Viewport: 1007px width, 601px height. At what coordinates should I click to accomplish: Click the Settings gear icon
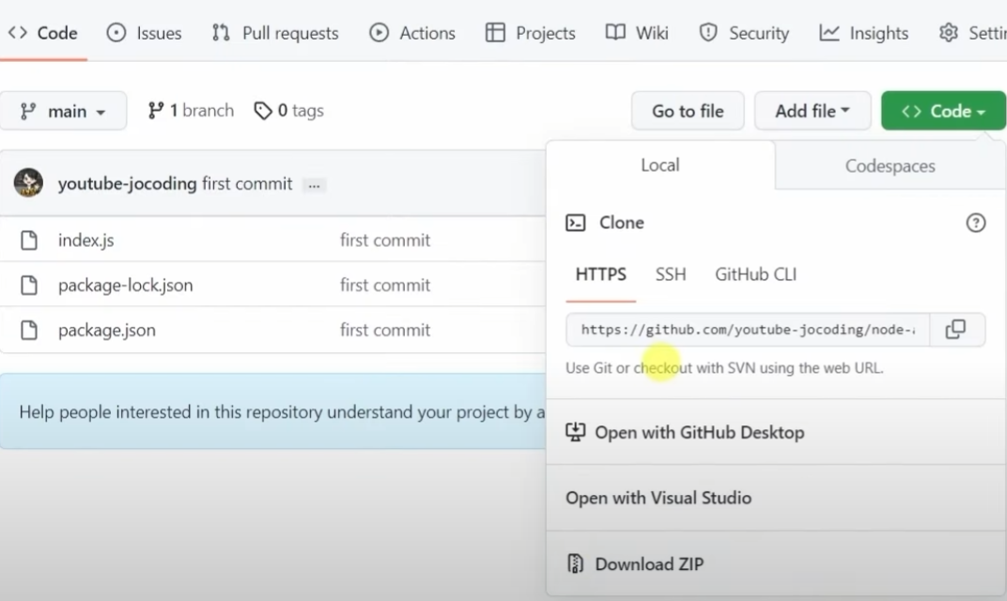pyautogui.click(x=949, y=33)
